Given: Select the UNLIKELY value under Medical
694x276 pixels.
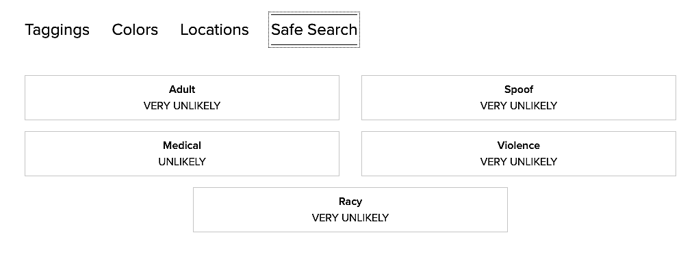Looking at the screenshot, I should [182, 162].
